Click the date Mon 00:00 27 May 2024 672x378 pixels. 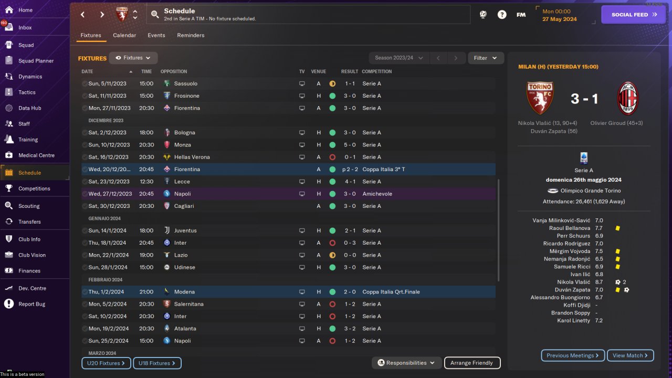click(x=560, y=15)
